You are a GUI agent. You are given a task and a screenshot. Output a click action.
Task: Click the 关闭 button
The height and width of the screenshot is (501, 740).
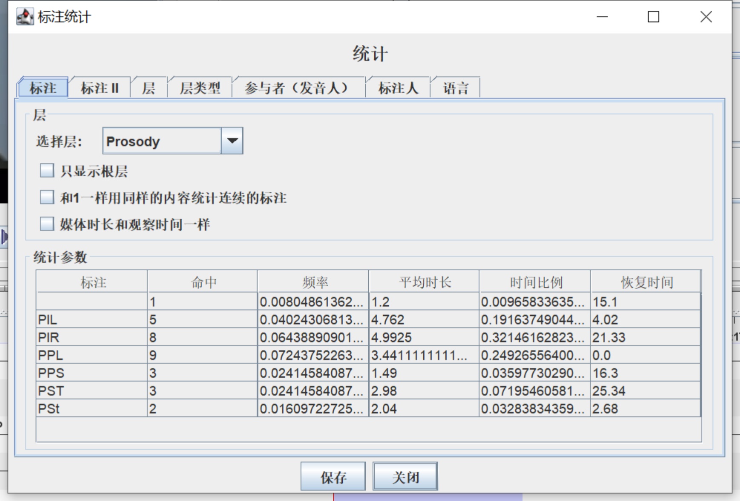point(405,477)
